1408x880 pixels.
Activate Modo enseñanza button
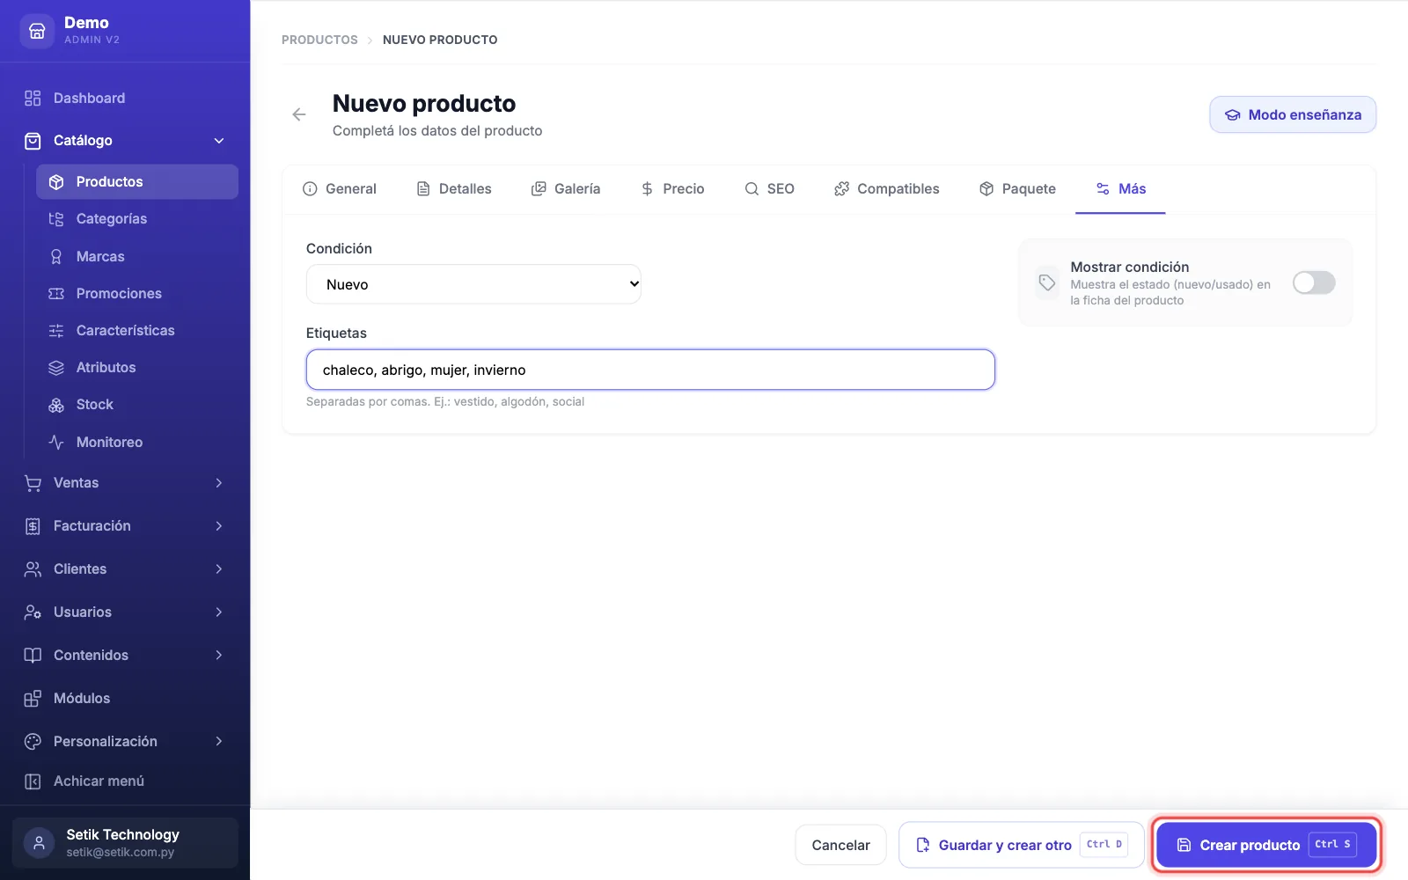[x=1293, y=114]
